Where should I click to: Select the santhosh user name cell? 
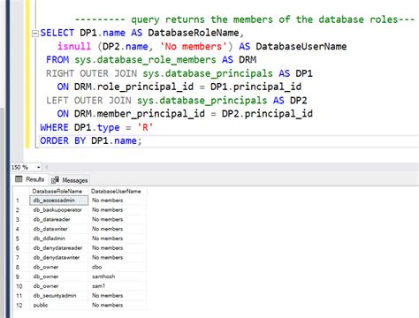pos(118,276)
